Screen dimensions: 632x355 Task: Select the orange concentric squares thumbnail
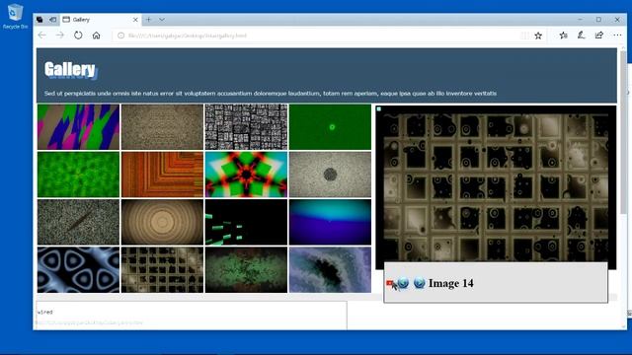162,175
